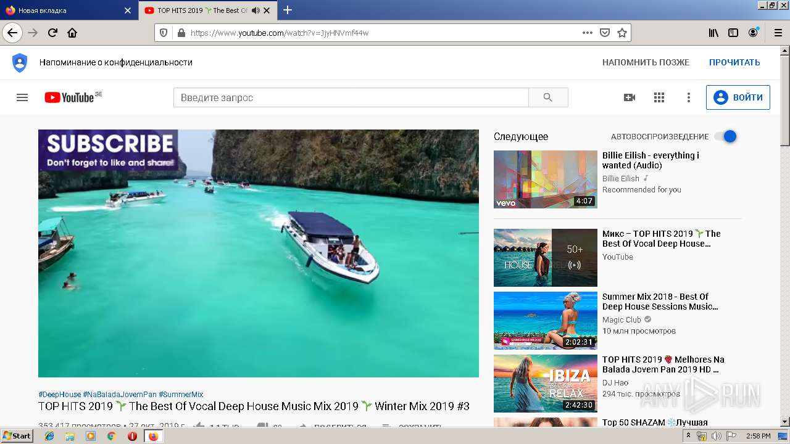Open YouTube apps grid icon

tap(659, 97)
